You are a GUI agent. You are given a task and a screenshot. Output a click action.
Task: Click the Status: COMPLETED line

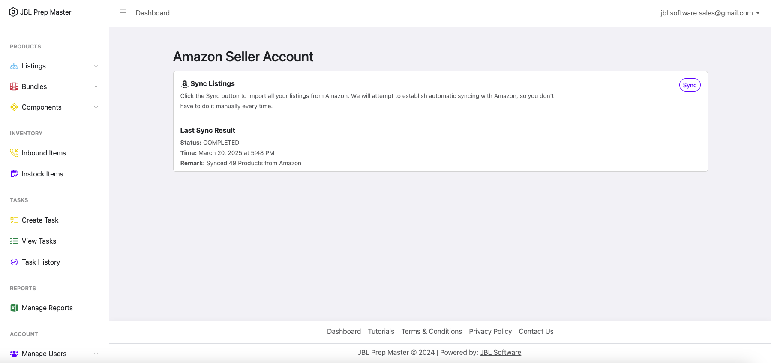210,143
